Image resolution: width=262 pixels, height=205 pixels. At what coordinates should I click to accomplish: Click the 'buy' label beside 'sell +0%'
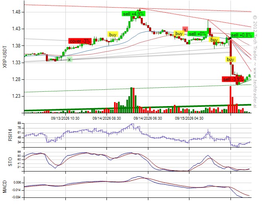179,34
